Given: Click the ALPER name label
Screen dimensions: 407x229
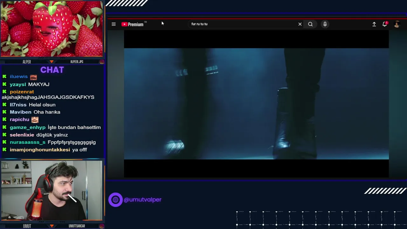Looking at the screenshot, I should pyautogui.click(x=27, y=62).
